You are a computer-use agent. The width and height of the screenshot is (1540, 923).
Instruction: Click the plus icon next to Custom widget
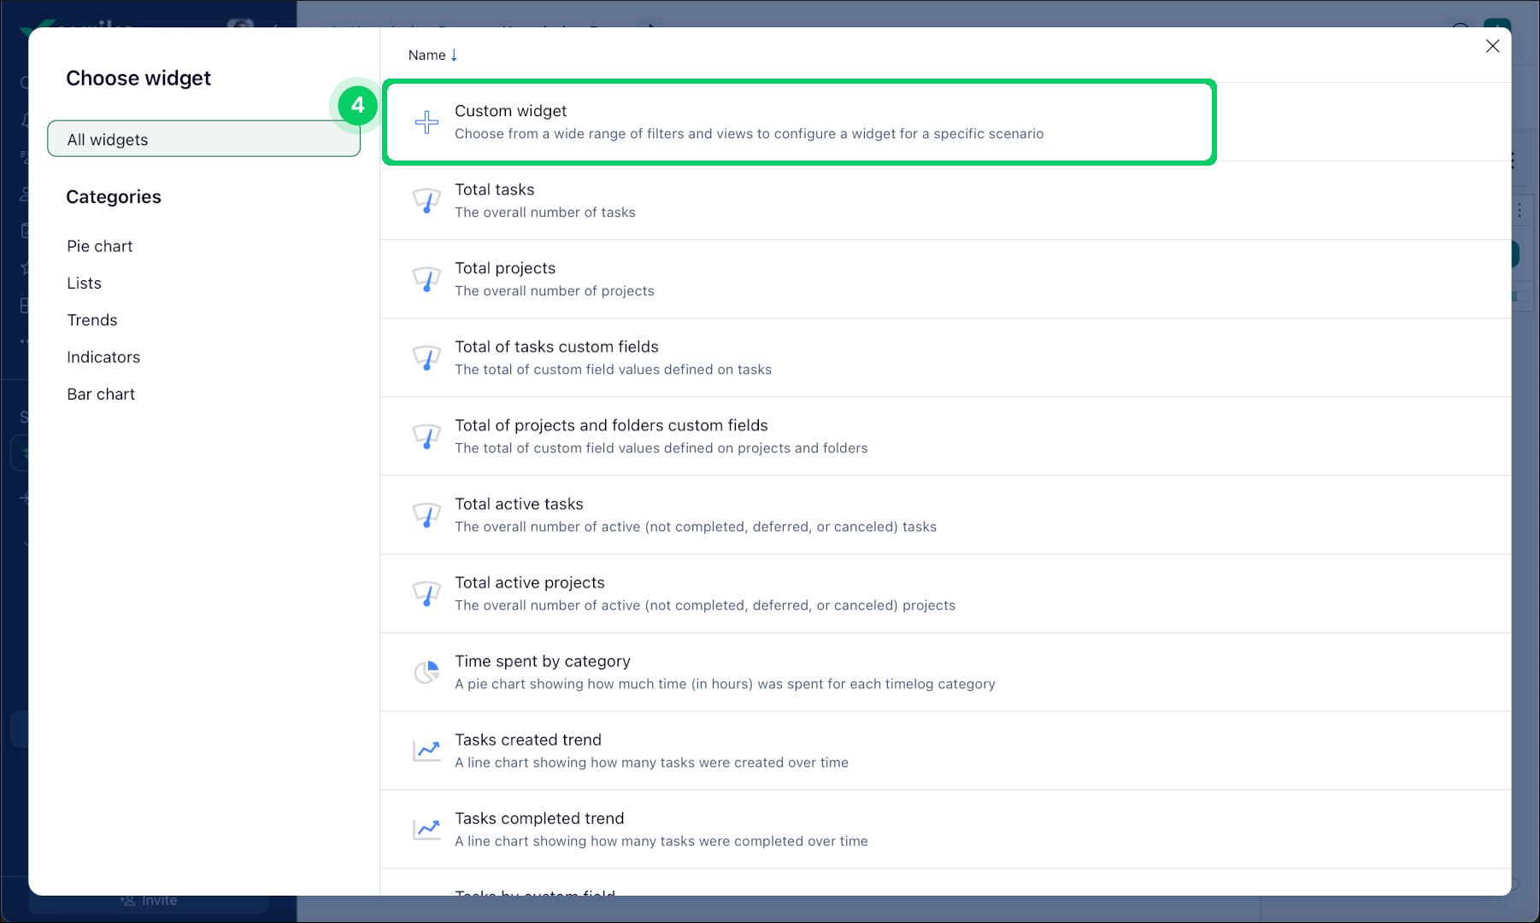[426, 121]
